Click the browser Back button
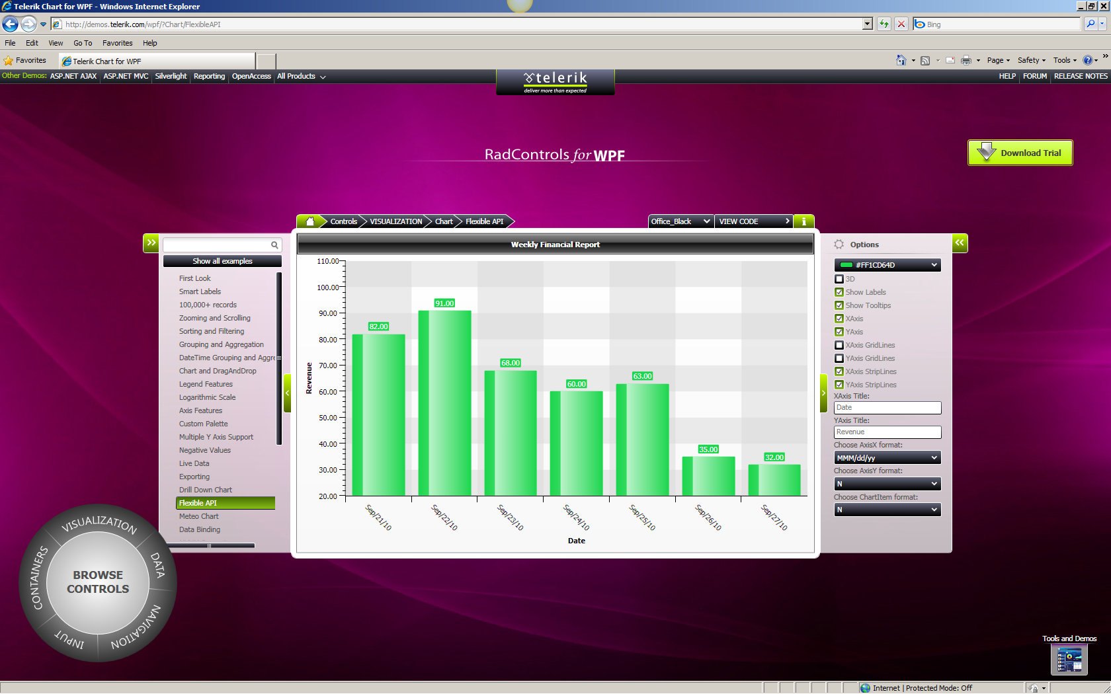 (x=10, y=24)
